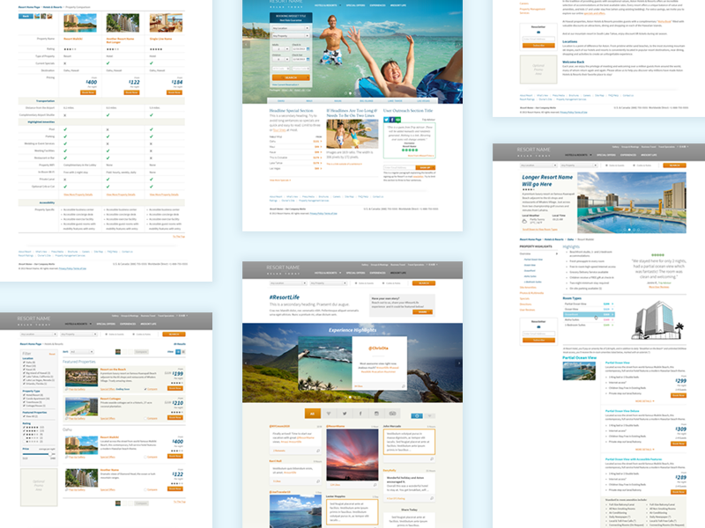Toggle two-star rating filter checkbox
This screenshot has width=705, height=528.
point(25,438)
